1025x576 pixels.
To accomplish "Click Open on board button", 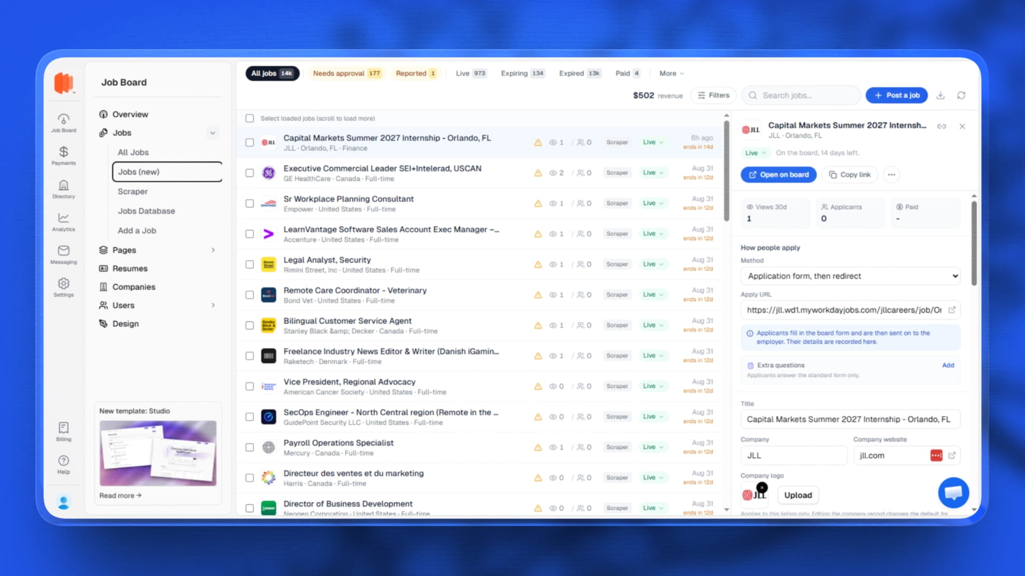I will pyautogui.click(x=778, y=174).
